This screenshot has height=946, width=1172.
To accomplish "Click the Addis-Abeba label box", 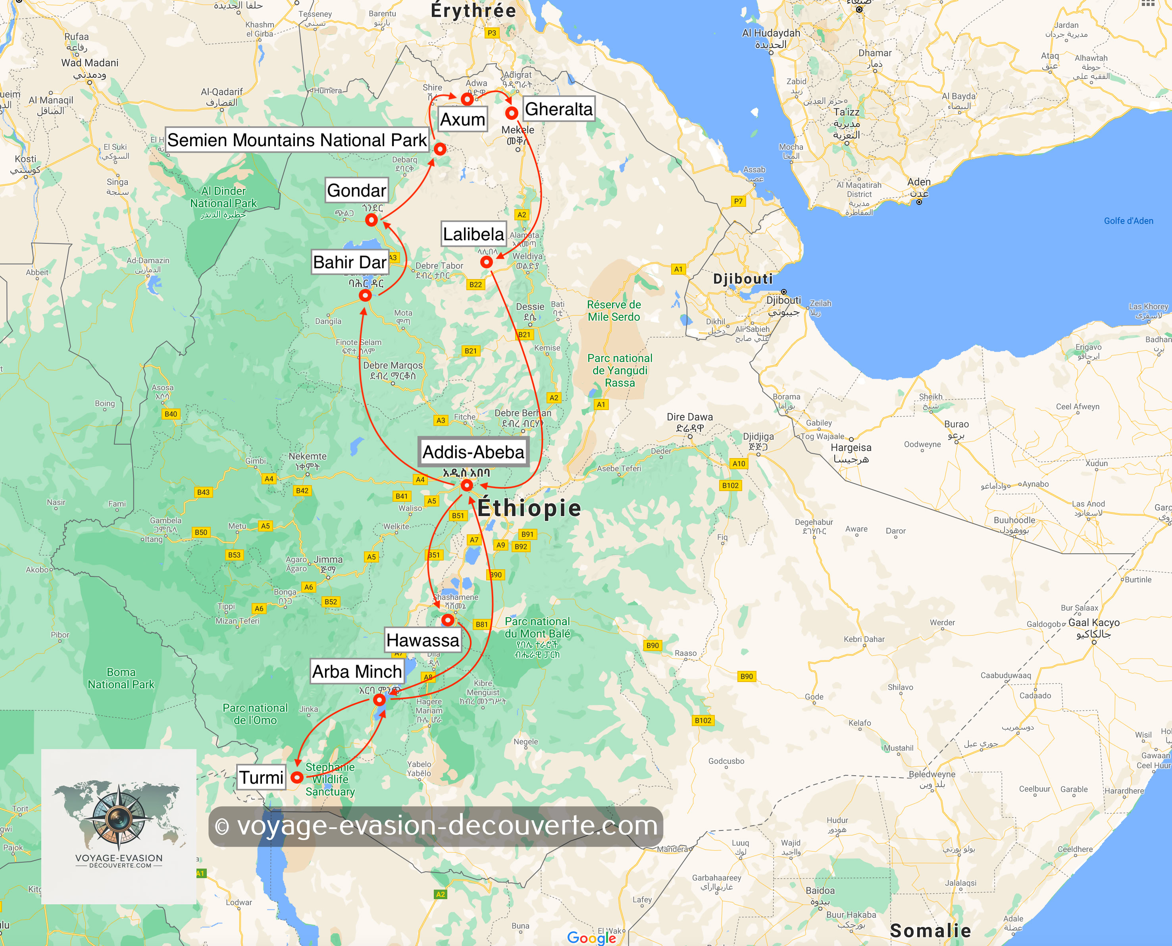I will (x=473, y=452).
